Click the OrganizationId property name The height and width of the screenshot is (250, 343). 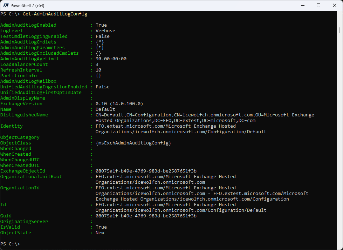pyautogui.click(x=20, y=188)
